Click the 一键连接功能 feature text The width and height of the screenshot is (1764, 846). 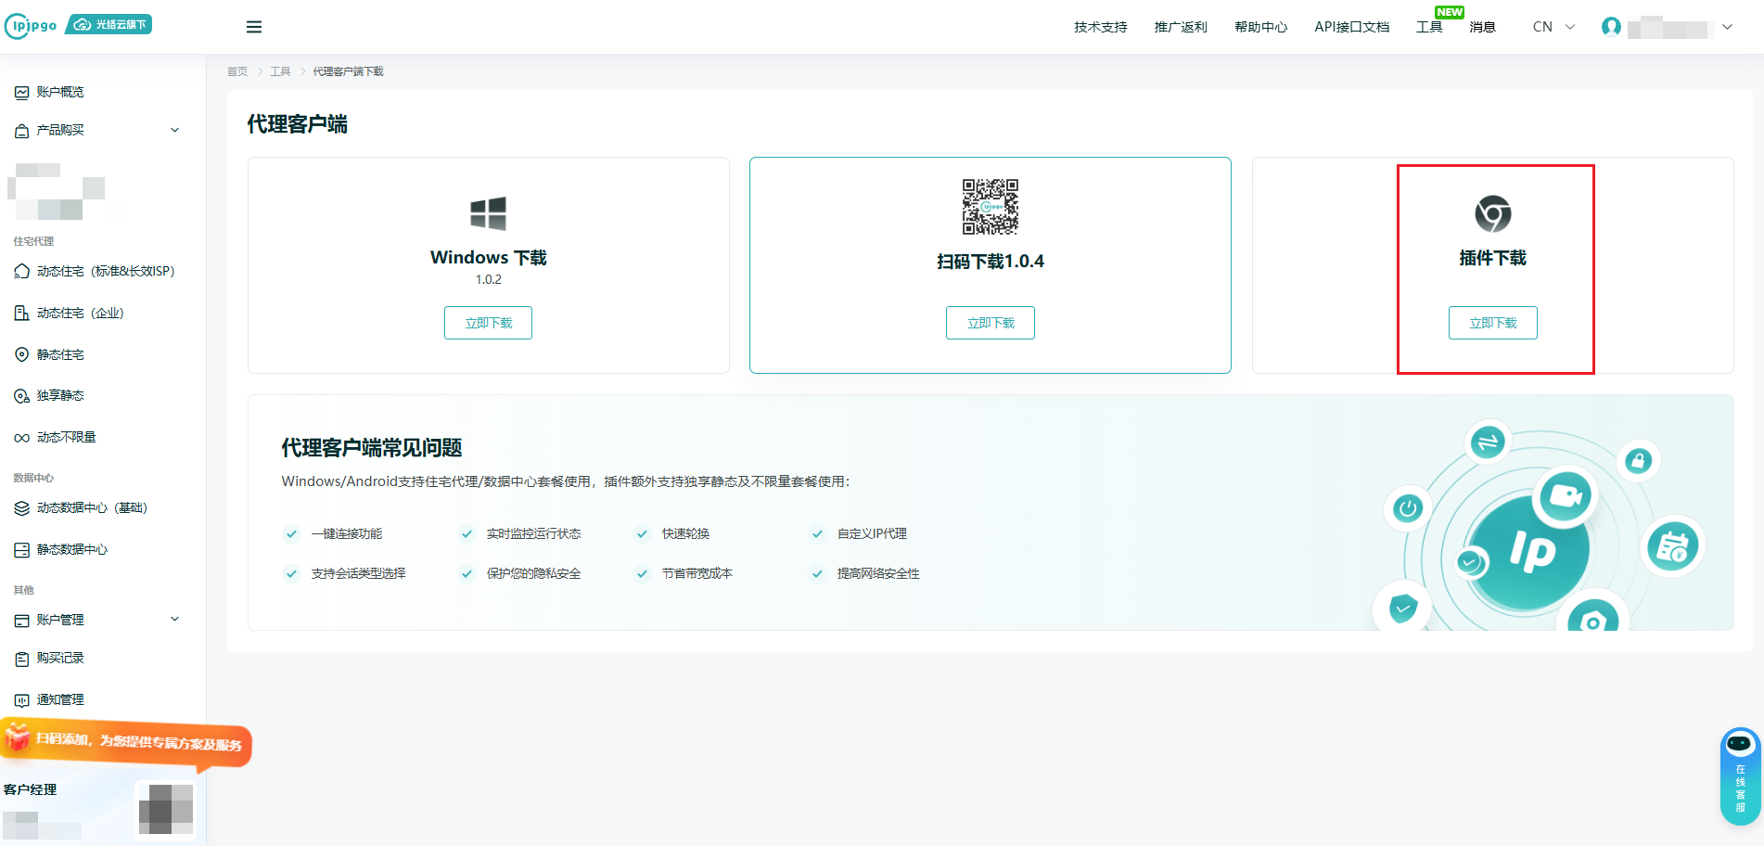[x=347, y=533]
